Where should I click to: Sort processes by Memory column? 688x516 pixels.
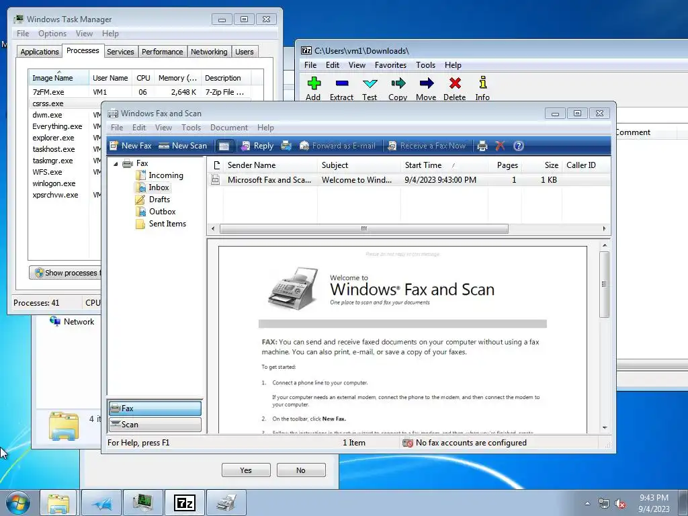click(177, 78)
